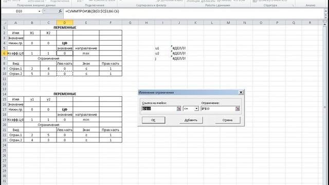
Task: Click the X2 variable name cell
Action: 48,33
